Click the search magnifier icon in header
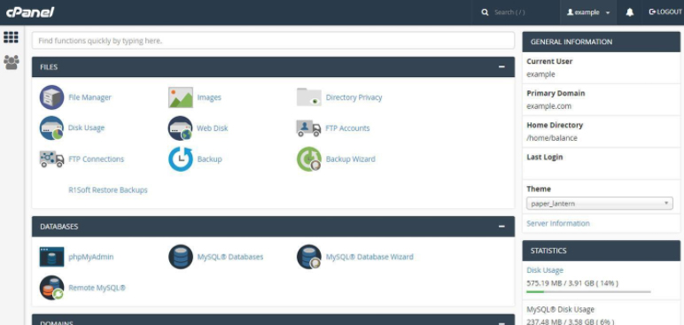This screenshot has width=684, height=325. click(x=485, y=12)
